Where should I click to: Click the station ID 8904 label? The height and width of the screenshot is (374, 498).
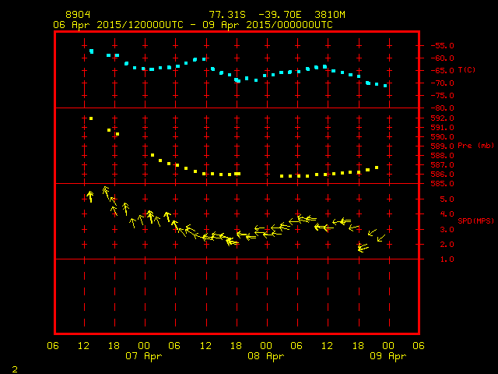pyautogui.click(x=78, y=15)
